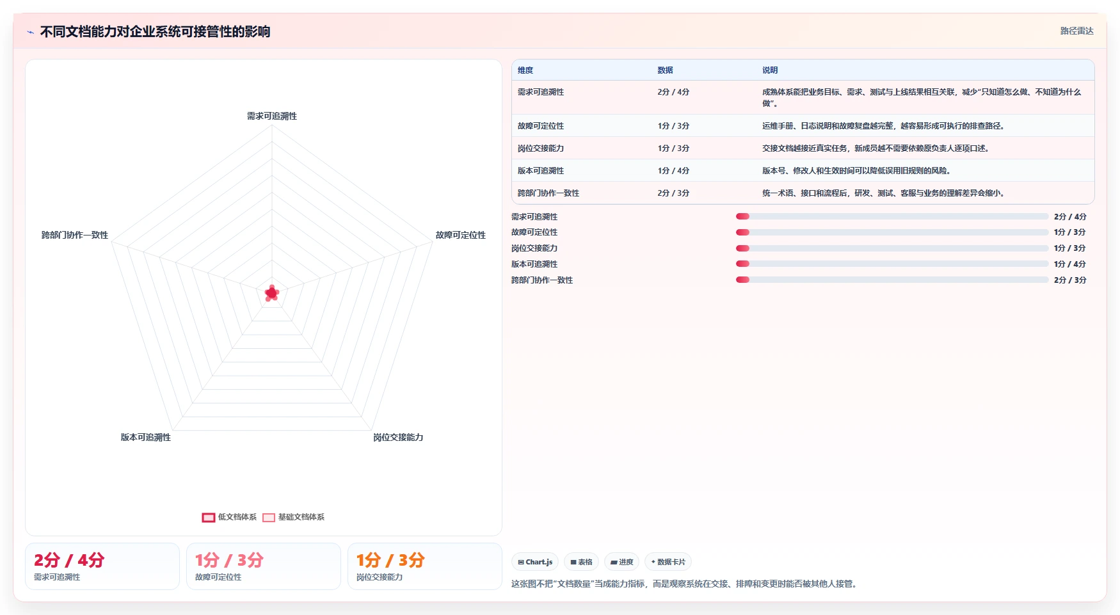Select the 故障可定位性 cell in the table
Screen dimensions: 1120x615
(x=541, y=126)
